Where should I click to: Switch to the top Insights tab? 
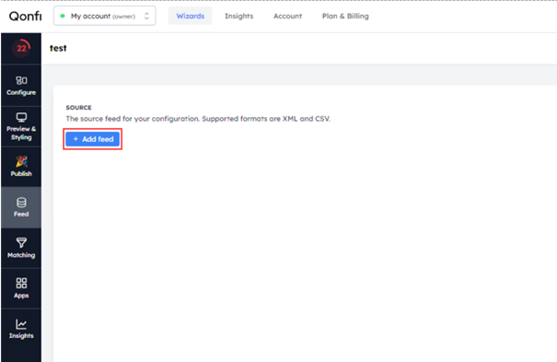tap(239, 16)
